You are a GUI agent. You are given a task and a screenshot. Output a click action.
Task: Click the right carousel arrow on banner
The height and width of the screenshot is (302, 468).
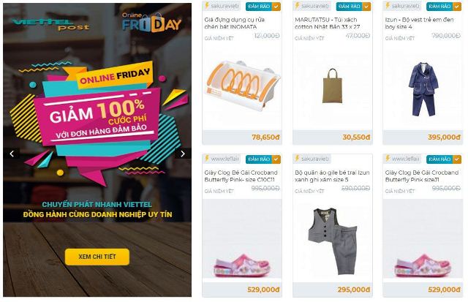(x=183, y=154)
